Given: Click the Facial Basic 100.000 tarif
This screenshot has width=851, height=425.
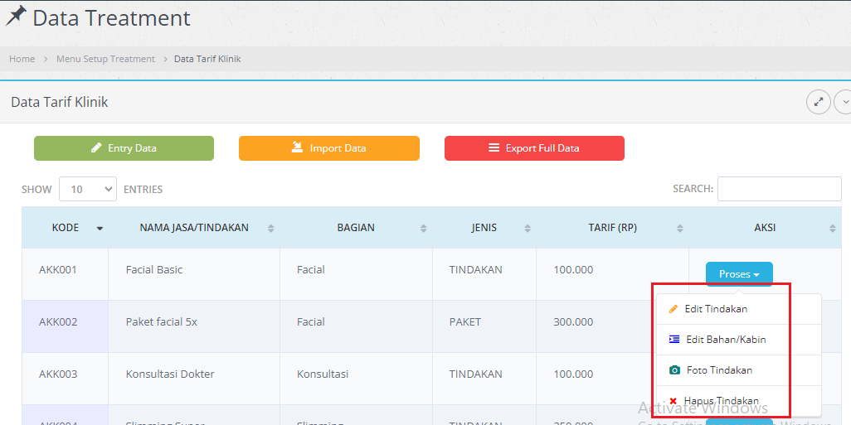Looking at the screenshot, I should 613,274.
